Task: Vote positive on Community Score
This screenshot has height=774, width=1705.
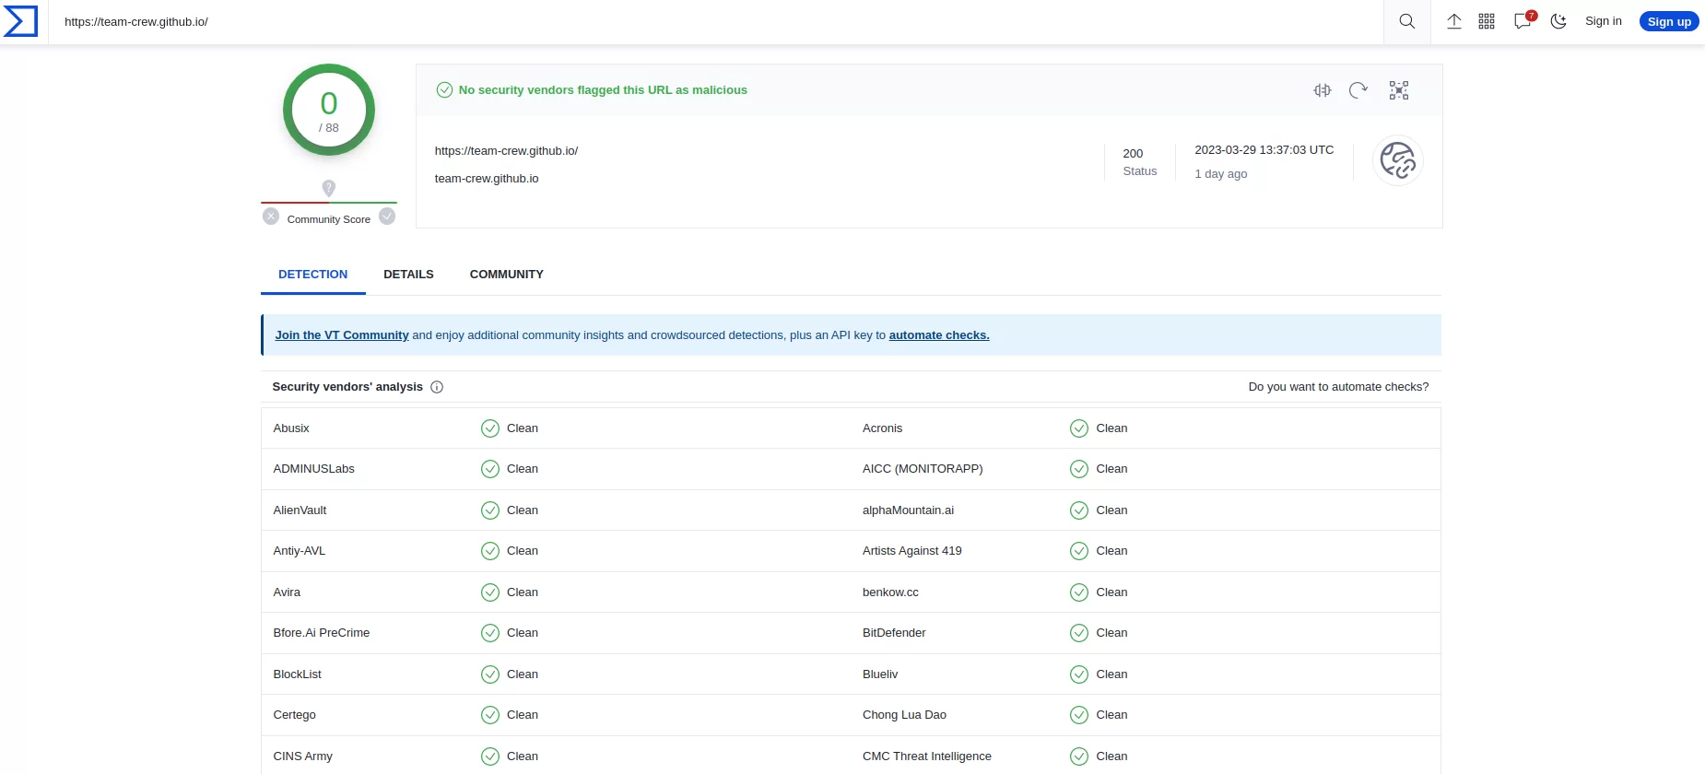Action: 387,217
